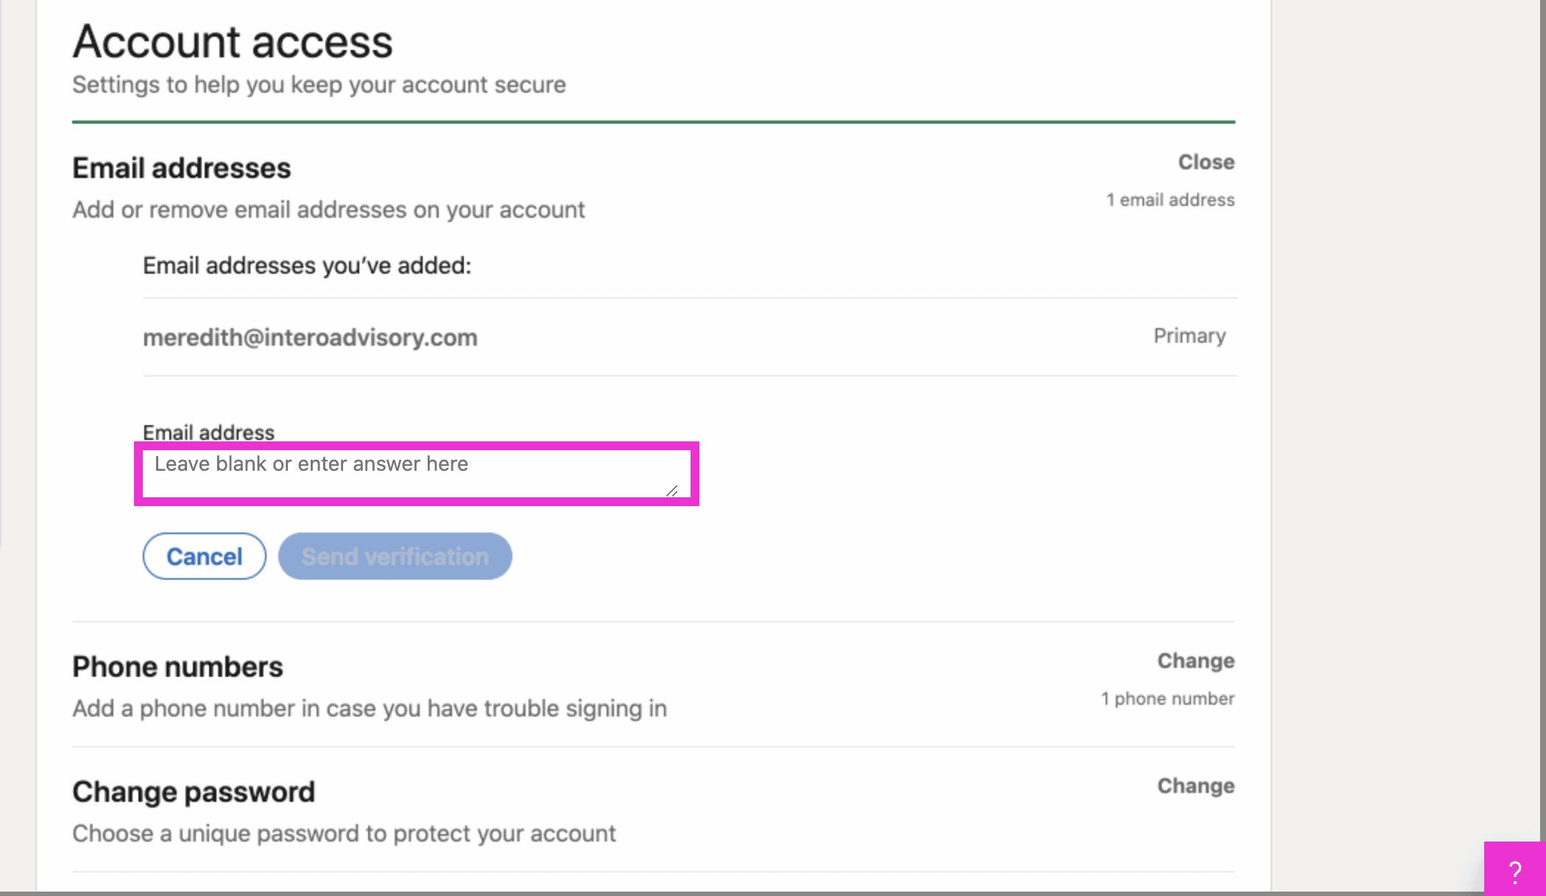Open the pink question mark help icon
This screenshot has height=896, width=1546.
coord(1515,869)
